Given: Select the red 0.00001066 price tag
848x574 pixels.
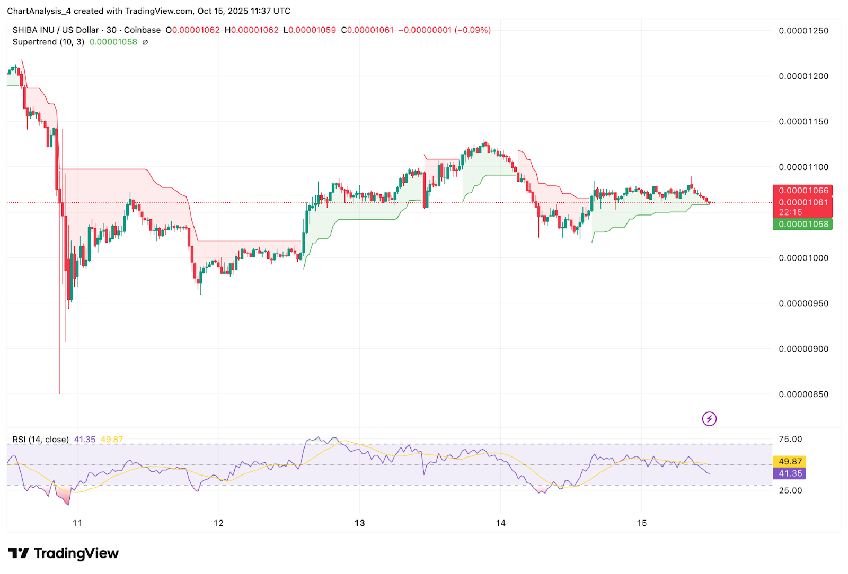Looking at the screenshot, I should tap(803, 191).
